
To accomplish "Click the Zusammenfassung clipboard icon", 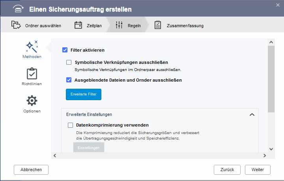I will (158, 25).
